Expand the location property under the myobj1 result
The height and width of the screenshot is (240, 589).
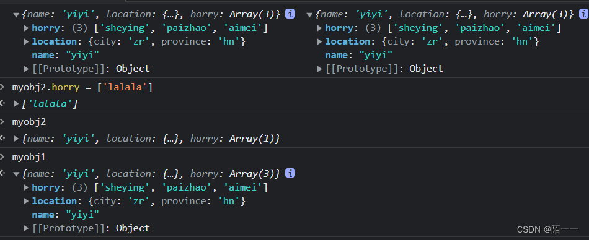click(26, 201)
